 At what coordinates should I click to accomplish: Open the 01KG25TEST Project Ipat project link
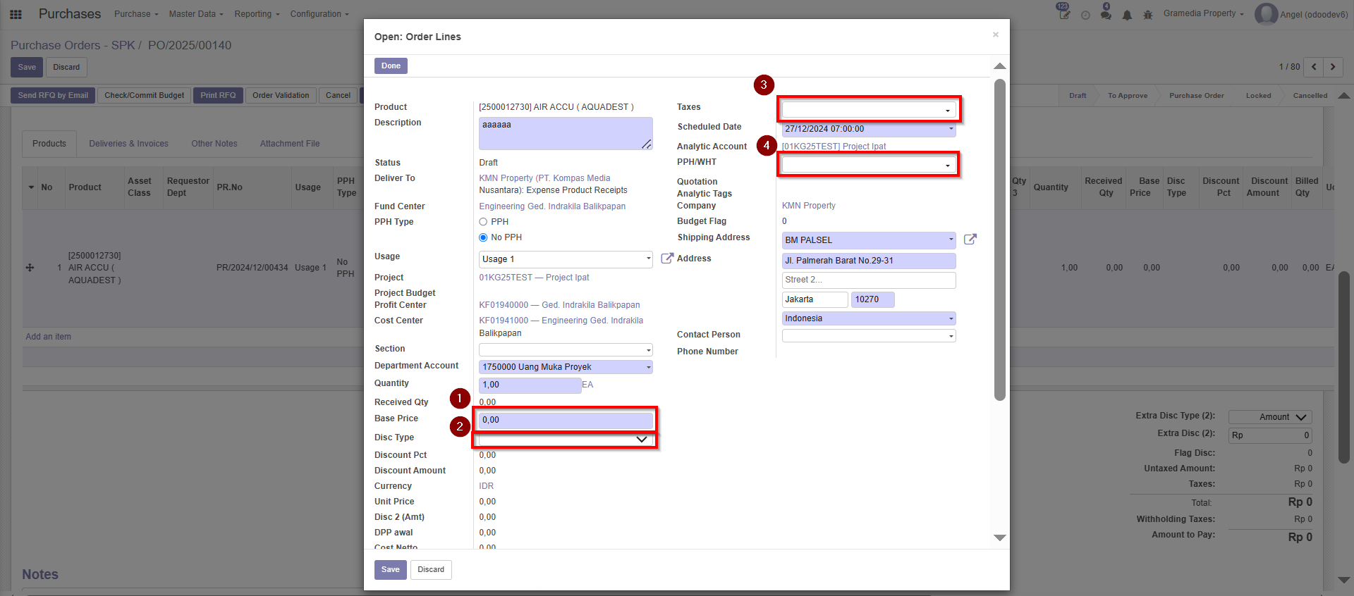point(534,278)
